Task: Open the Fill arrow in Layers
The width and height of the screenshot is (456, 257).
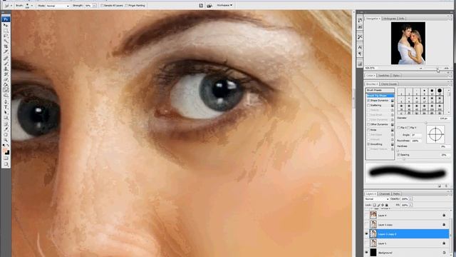Action: coord(411,205)
